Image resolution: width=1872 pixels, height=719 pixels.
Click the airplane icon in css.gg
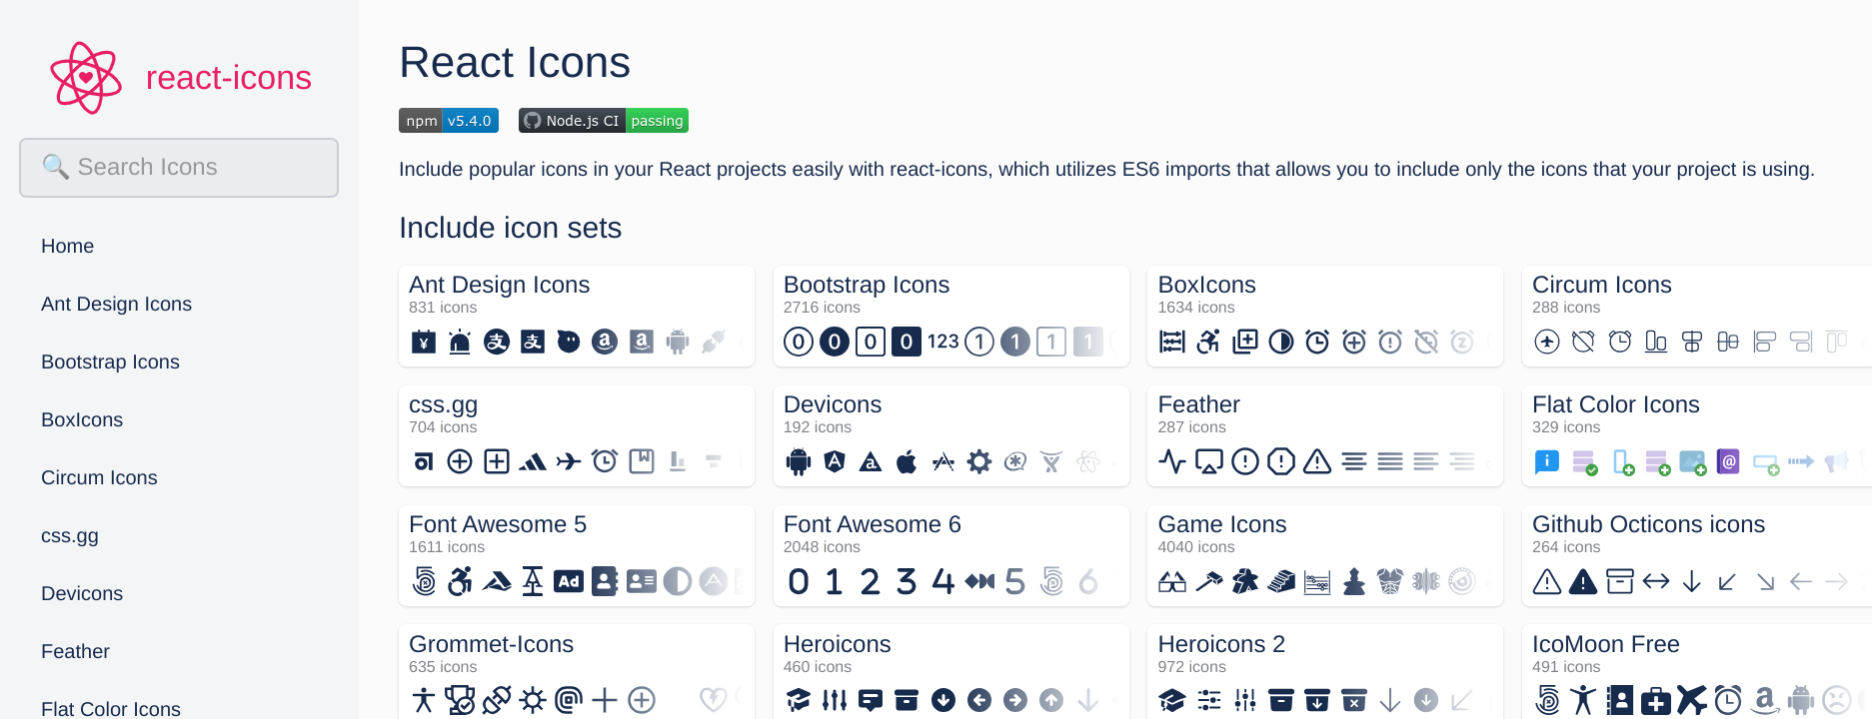pyautogui.click(x=569, y=461)
